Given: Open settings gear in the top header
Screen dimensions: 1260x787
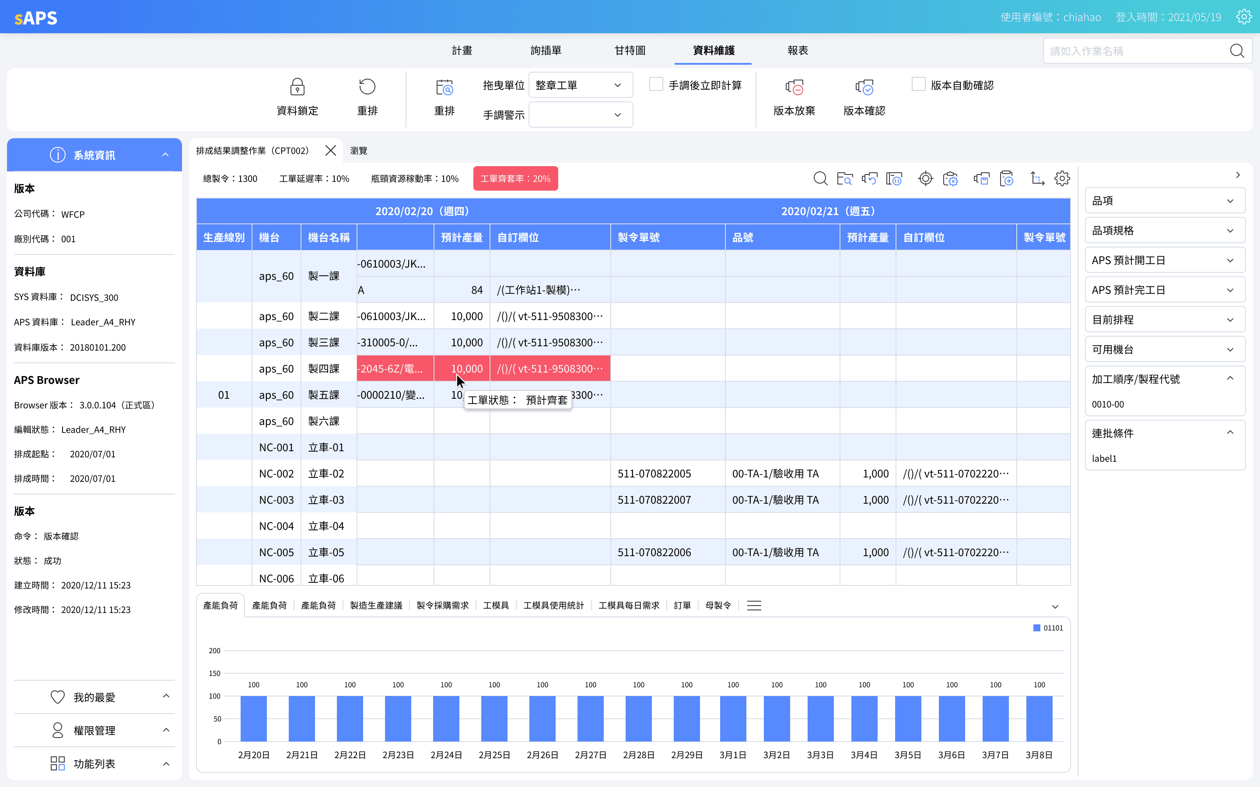Looking at the screenshot, I should click(x=1243, y=17).
